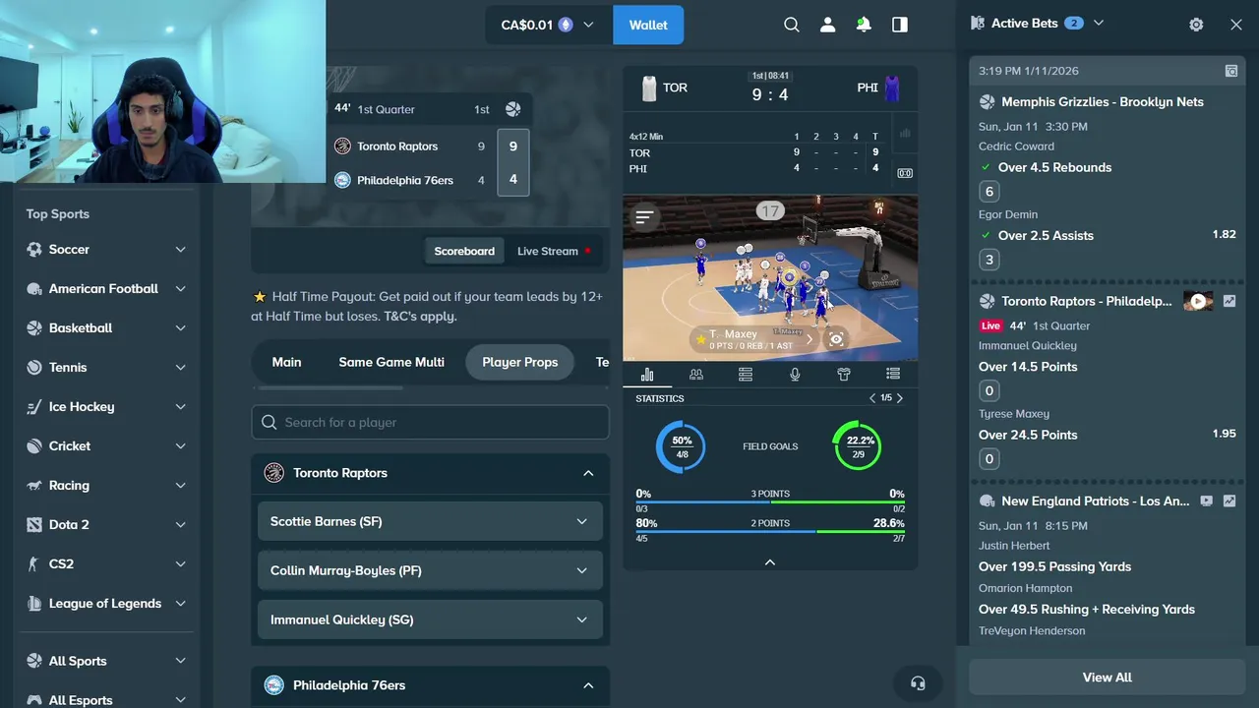The width and height of the screenshot is (1259, 708).
Task: Click the Wallet button
Action: [x=648, y=25]
